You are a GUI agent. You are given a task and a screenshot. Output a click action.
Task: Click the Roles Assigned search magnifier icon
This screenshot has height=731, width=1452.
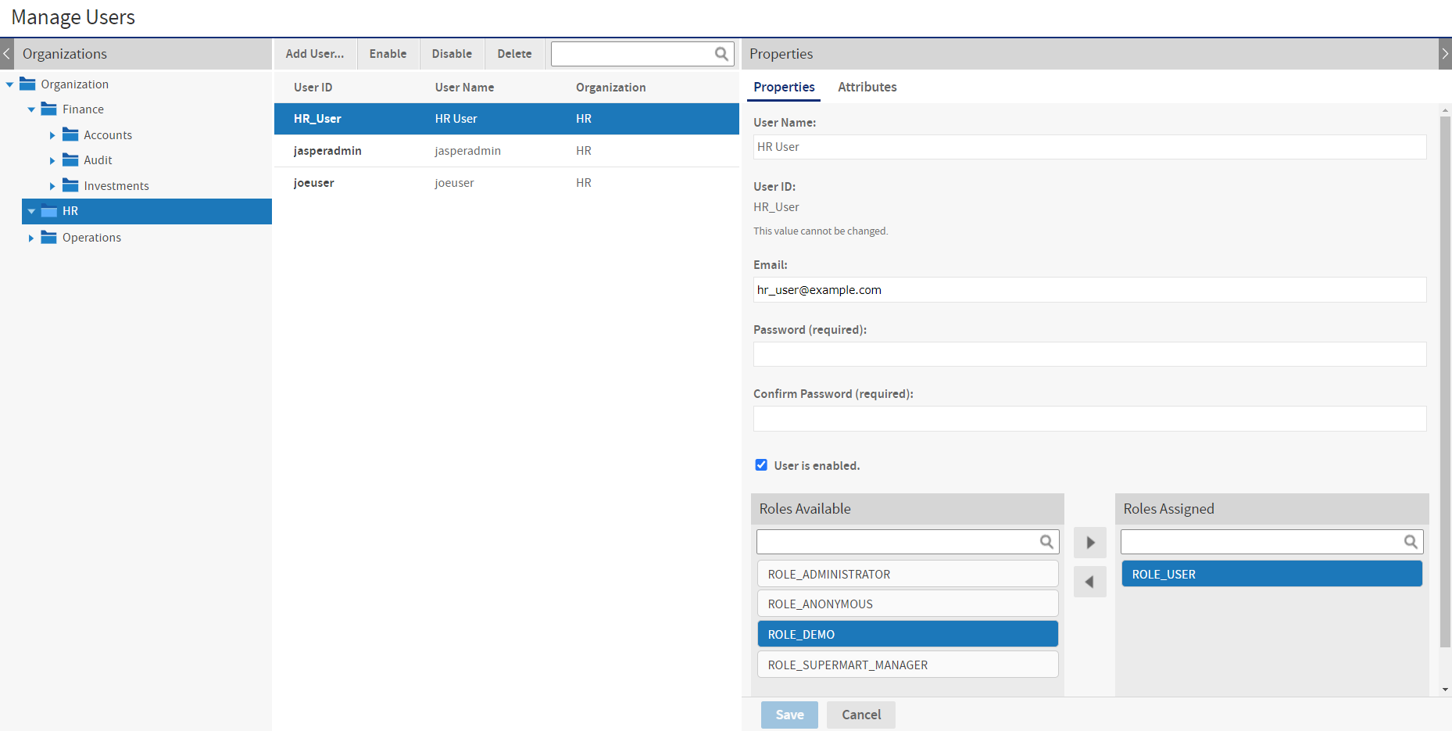coord(1411,542)
